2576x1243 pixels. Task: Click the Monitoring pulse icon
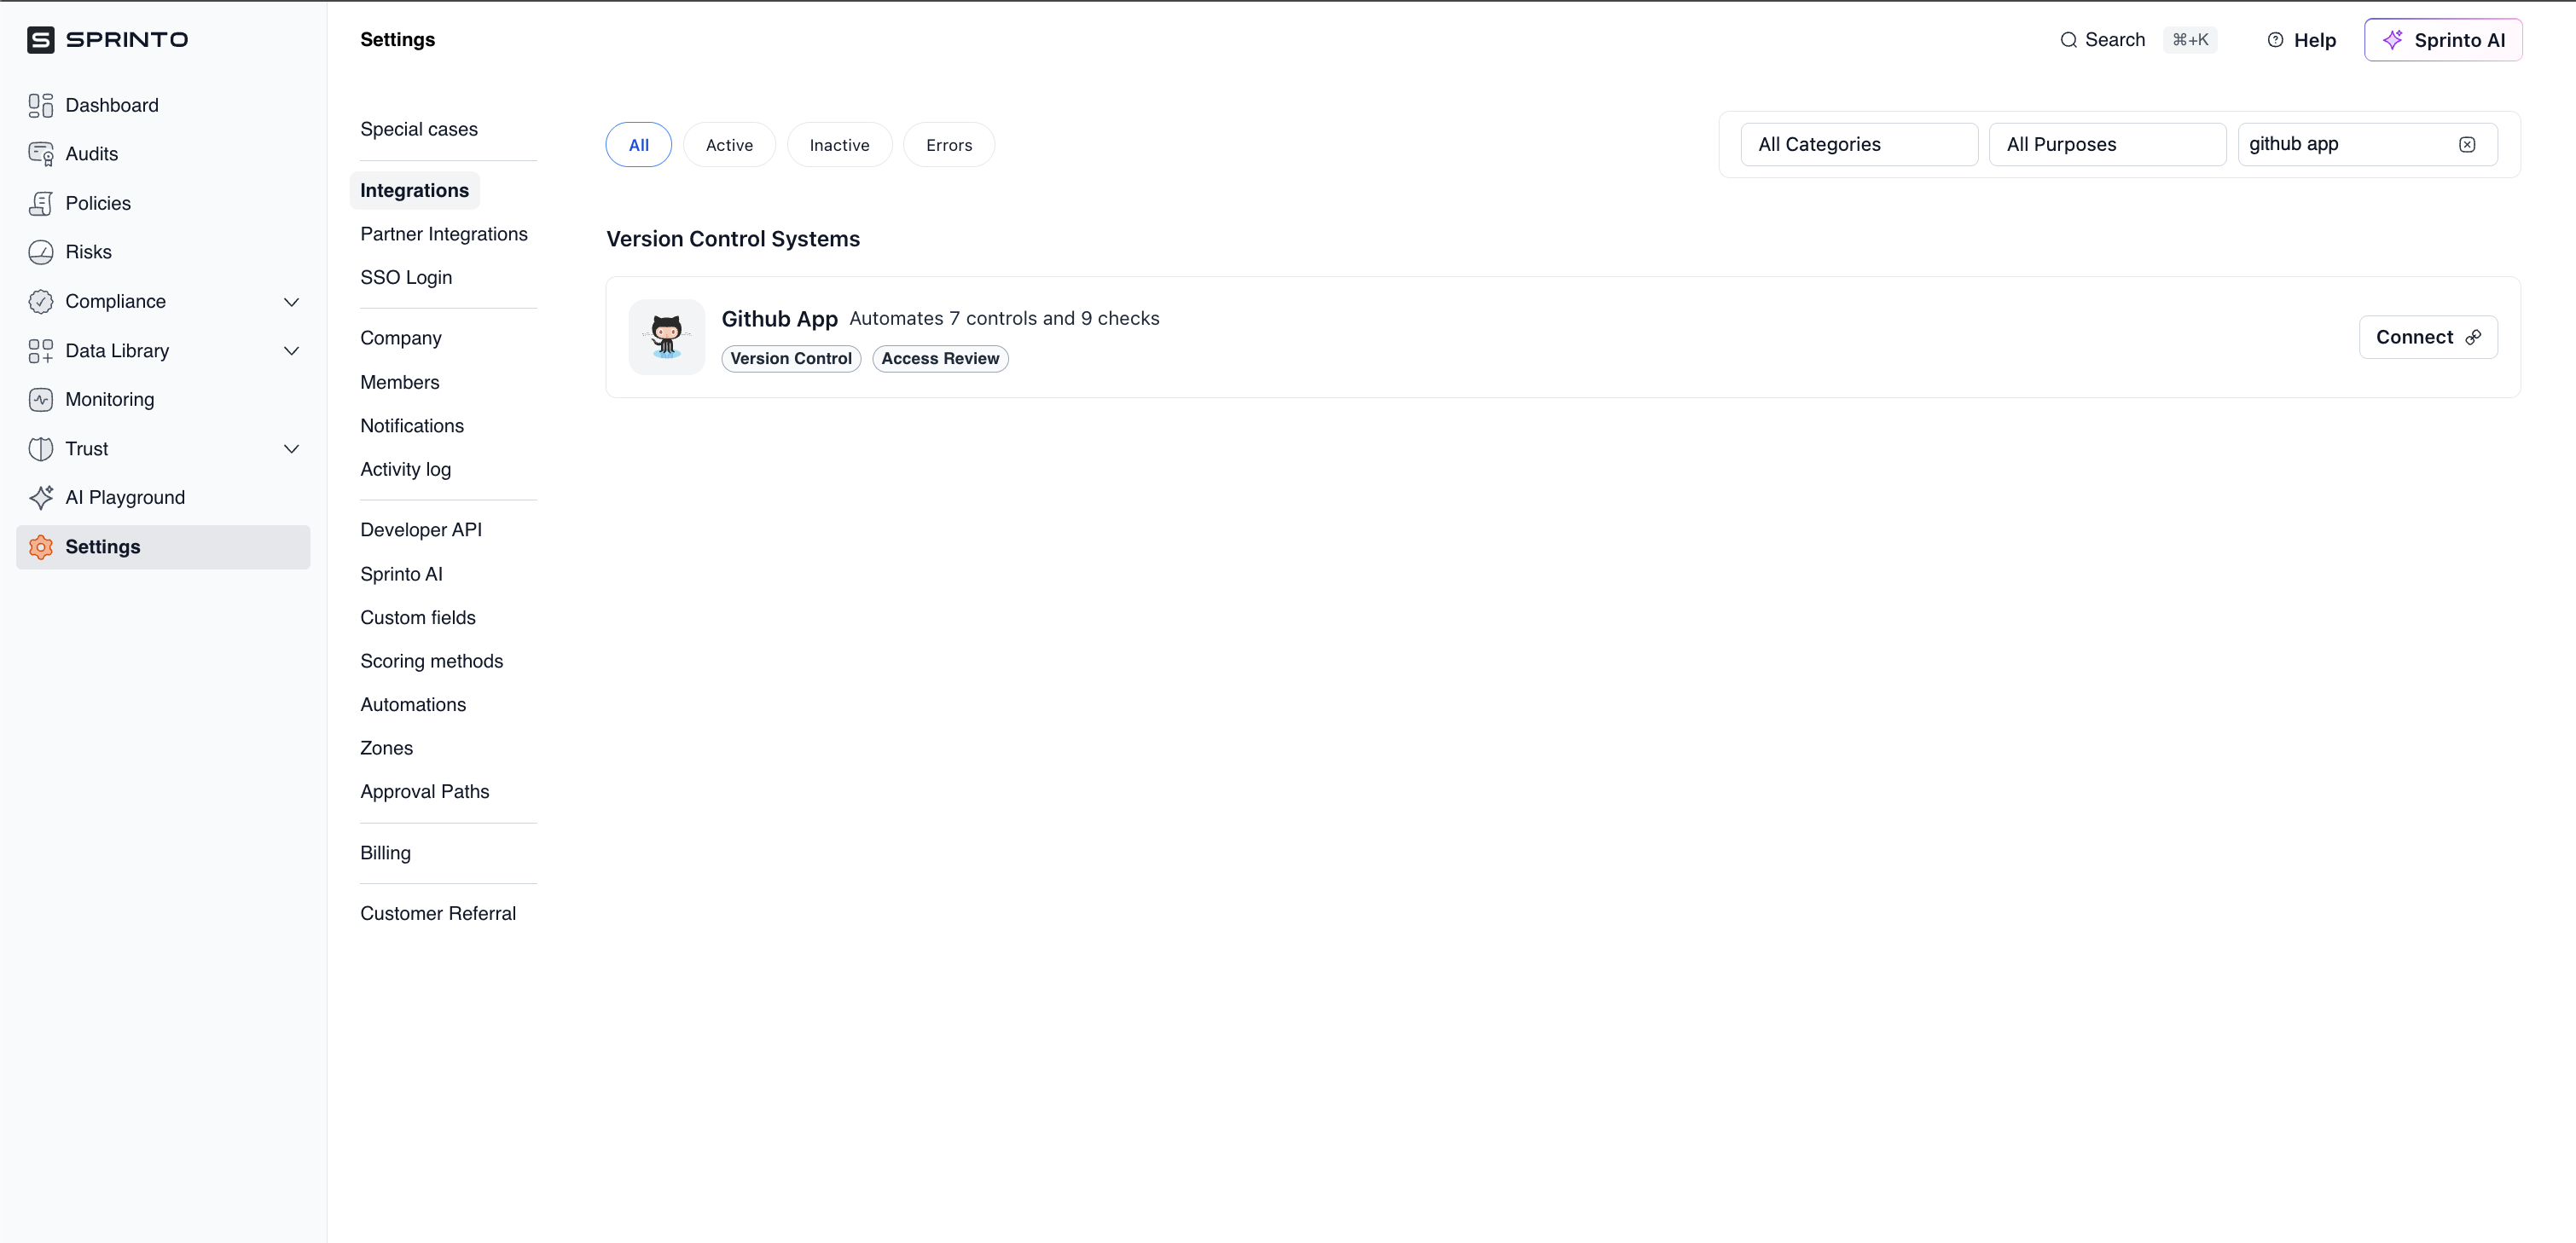[40, 400]
